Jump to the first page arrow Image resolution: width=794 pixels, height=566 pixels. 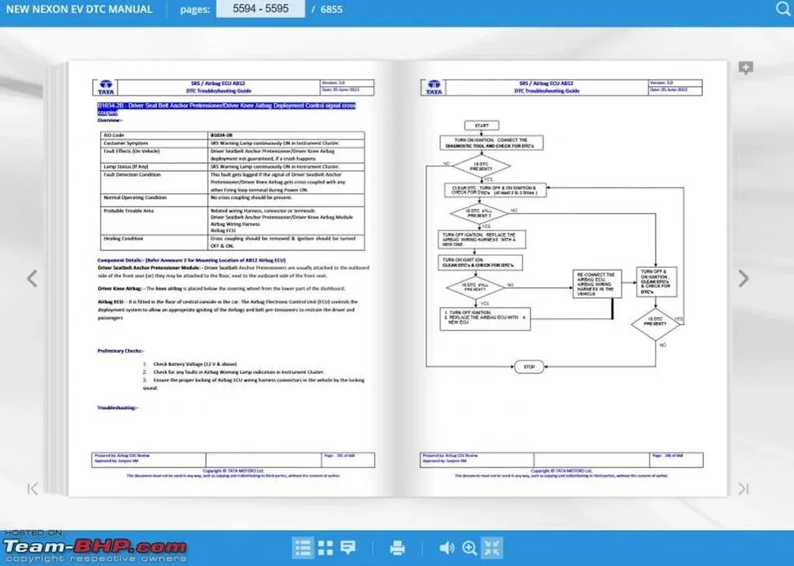coord(32,489)
